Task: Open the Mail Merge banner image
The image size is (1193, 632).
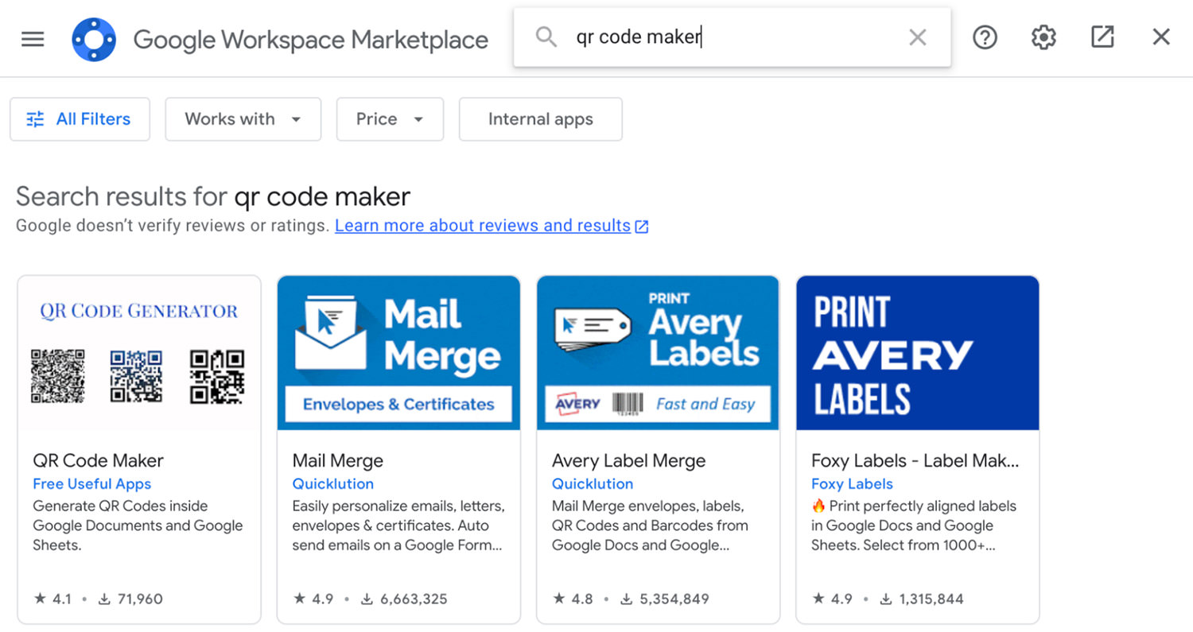Action: [x=398, y=353]
